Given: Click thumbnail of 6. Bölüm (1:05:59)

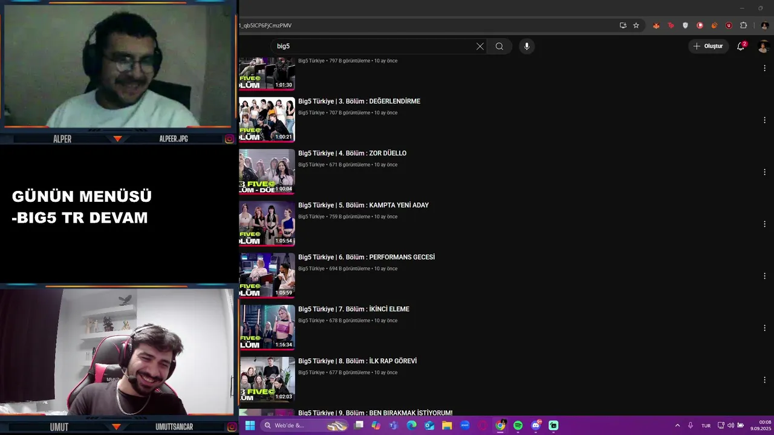Looking at the screenshot, I should (x=267, y=275).
